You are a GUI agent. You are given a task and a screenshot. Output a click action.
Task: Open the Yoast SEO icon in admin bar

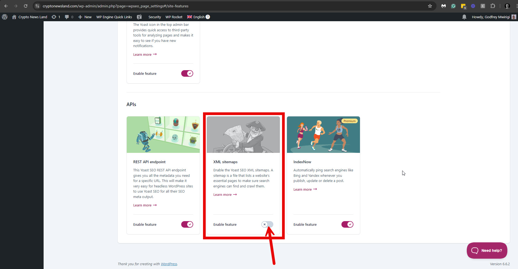point(139,17)
